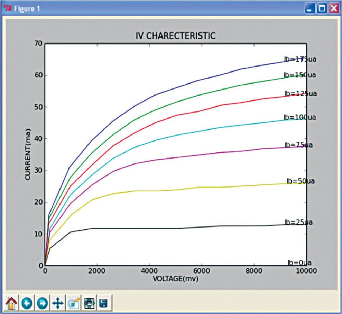This screenshot has width=342, height=314.
Task: Maximize the Figure 1 window
Action: [322, 8]
